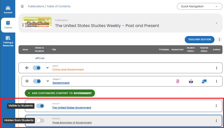Grab move handle for Government week

point(27,81)
